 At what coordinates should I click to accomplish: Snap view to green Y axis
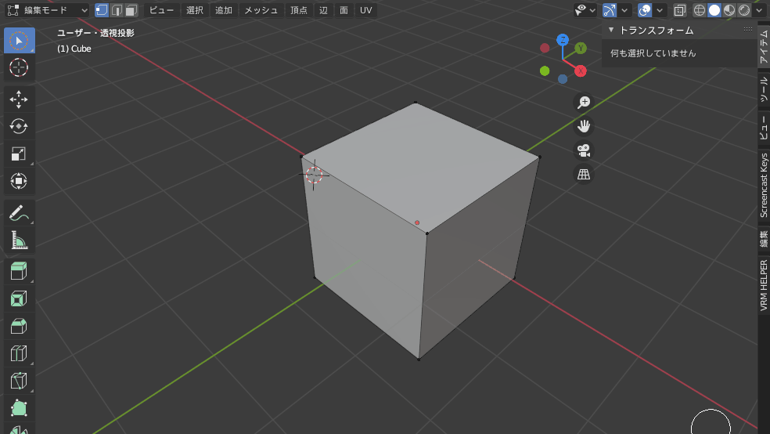pyautogui.click(x=581, y=48)
